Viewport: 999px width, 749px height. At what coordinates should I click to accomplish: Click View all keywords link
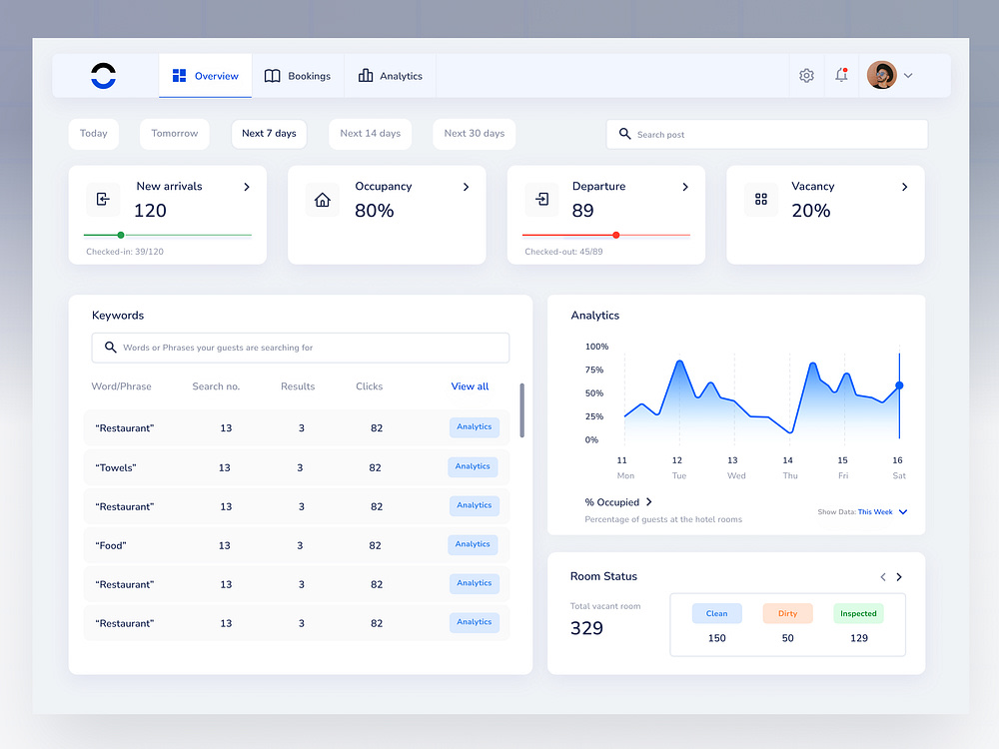471,385
